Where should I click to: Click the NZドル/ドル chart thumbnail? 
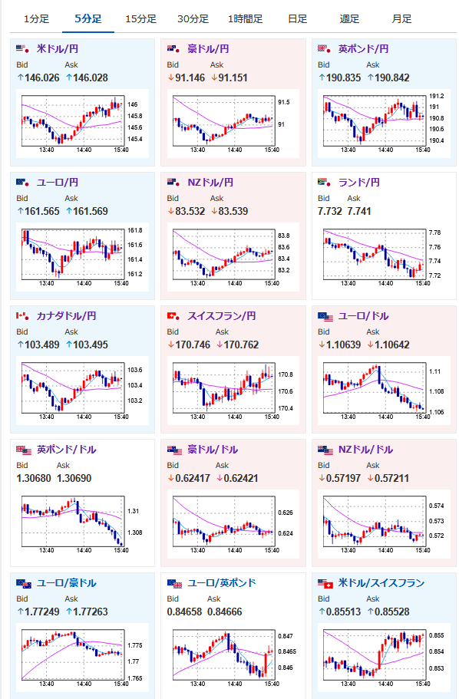coord(384,524)
